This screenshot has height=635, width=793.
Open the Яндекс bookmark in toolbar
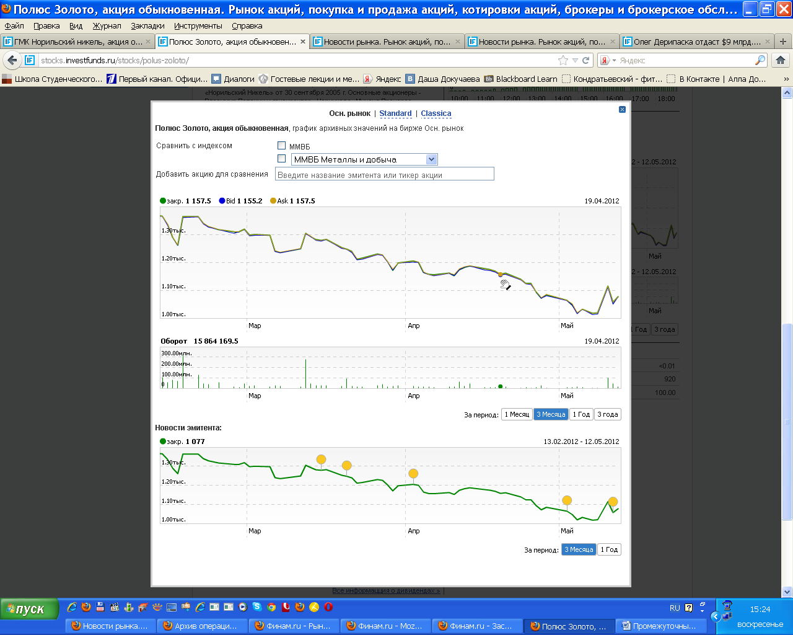pyautogui.click(x=382, y=79)
